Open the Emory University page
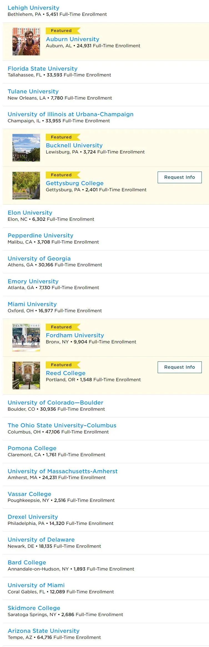The width and height of the screenshot is (209, 647). [x=33, y=281]
